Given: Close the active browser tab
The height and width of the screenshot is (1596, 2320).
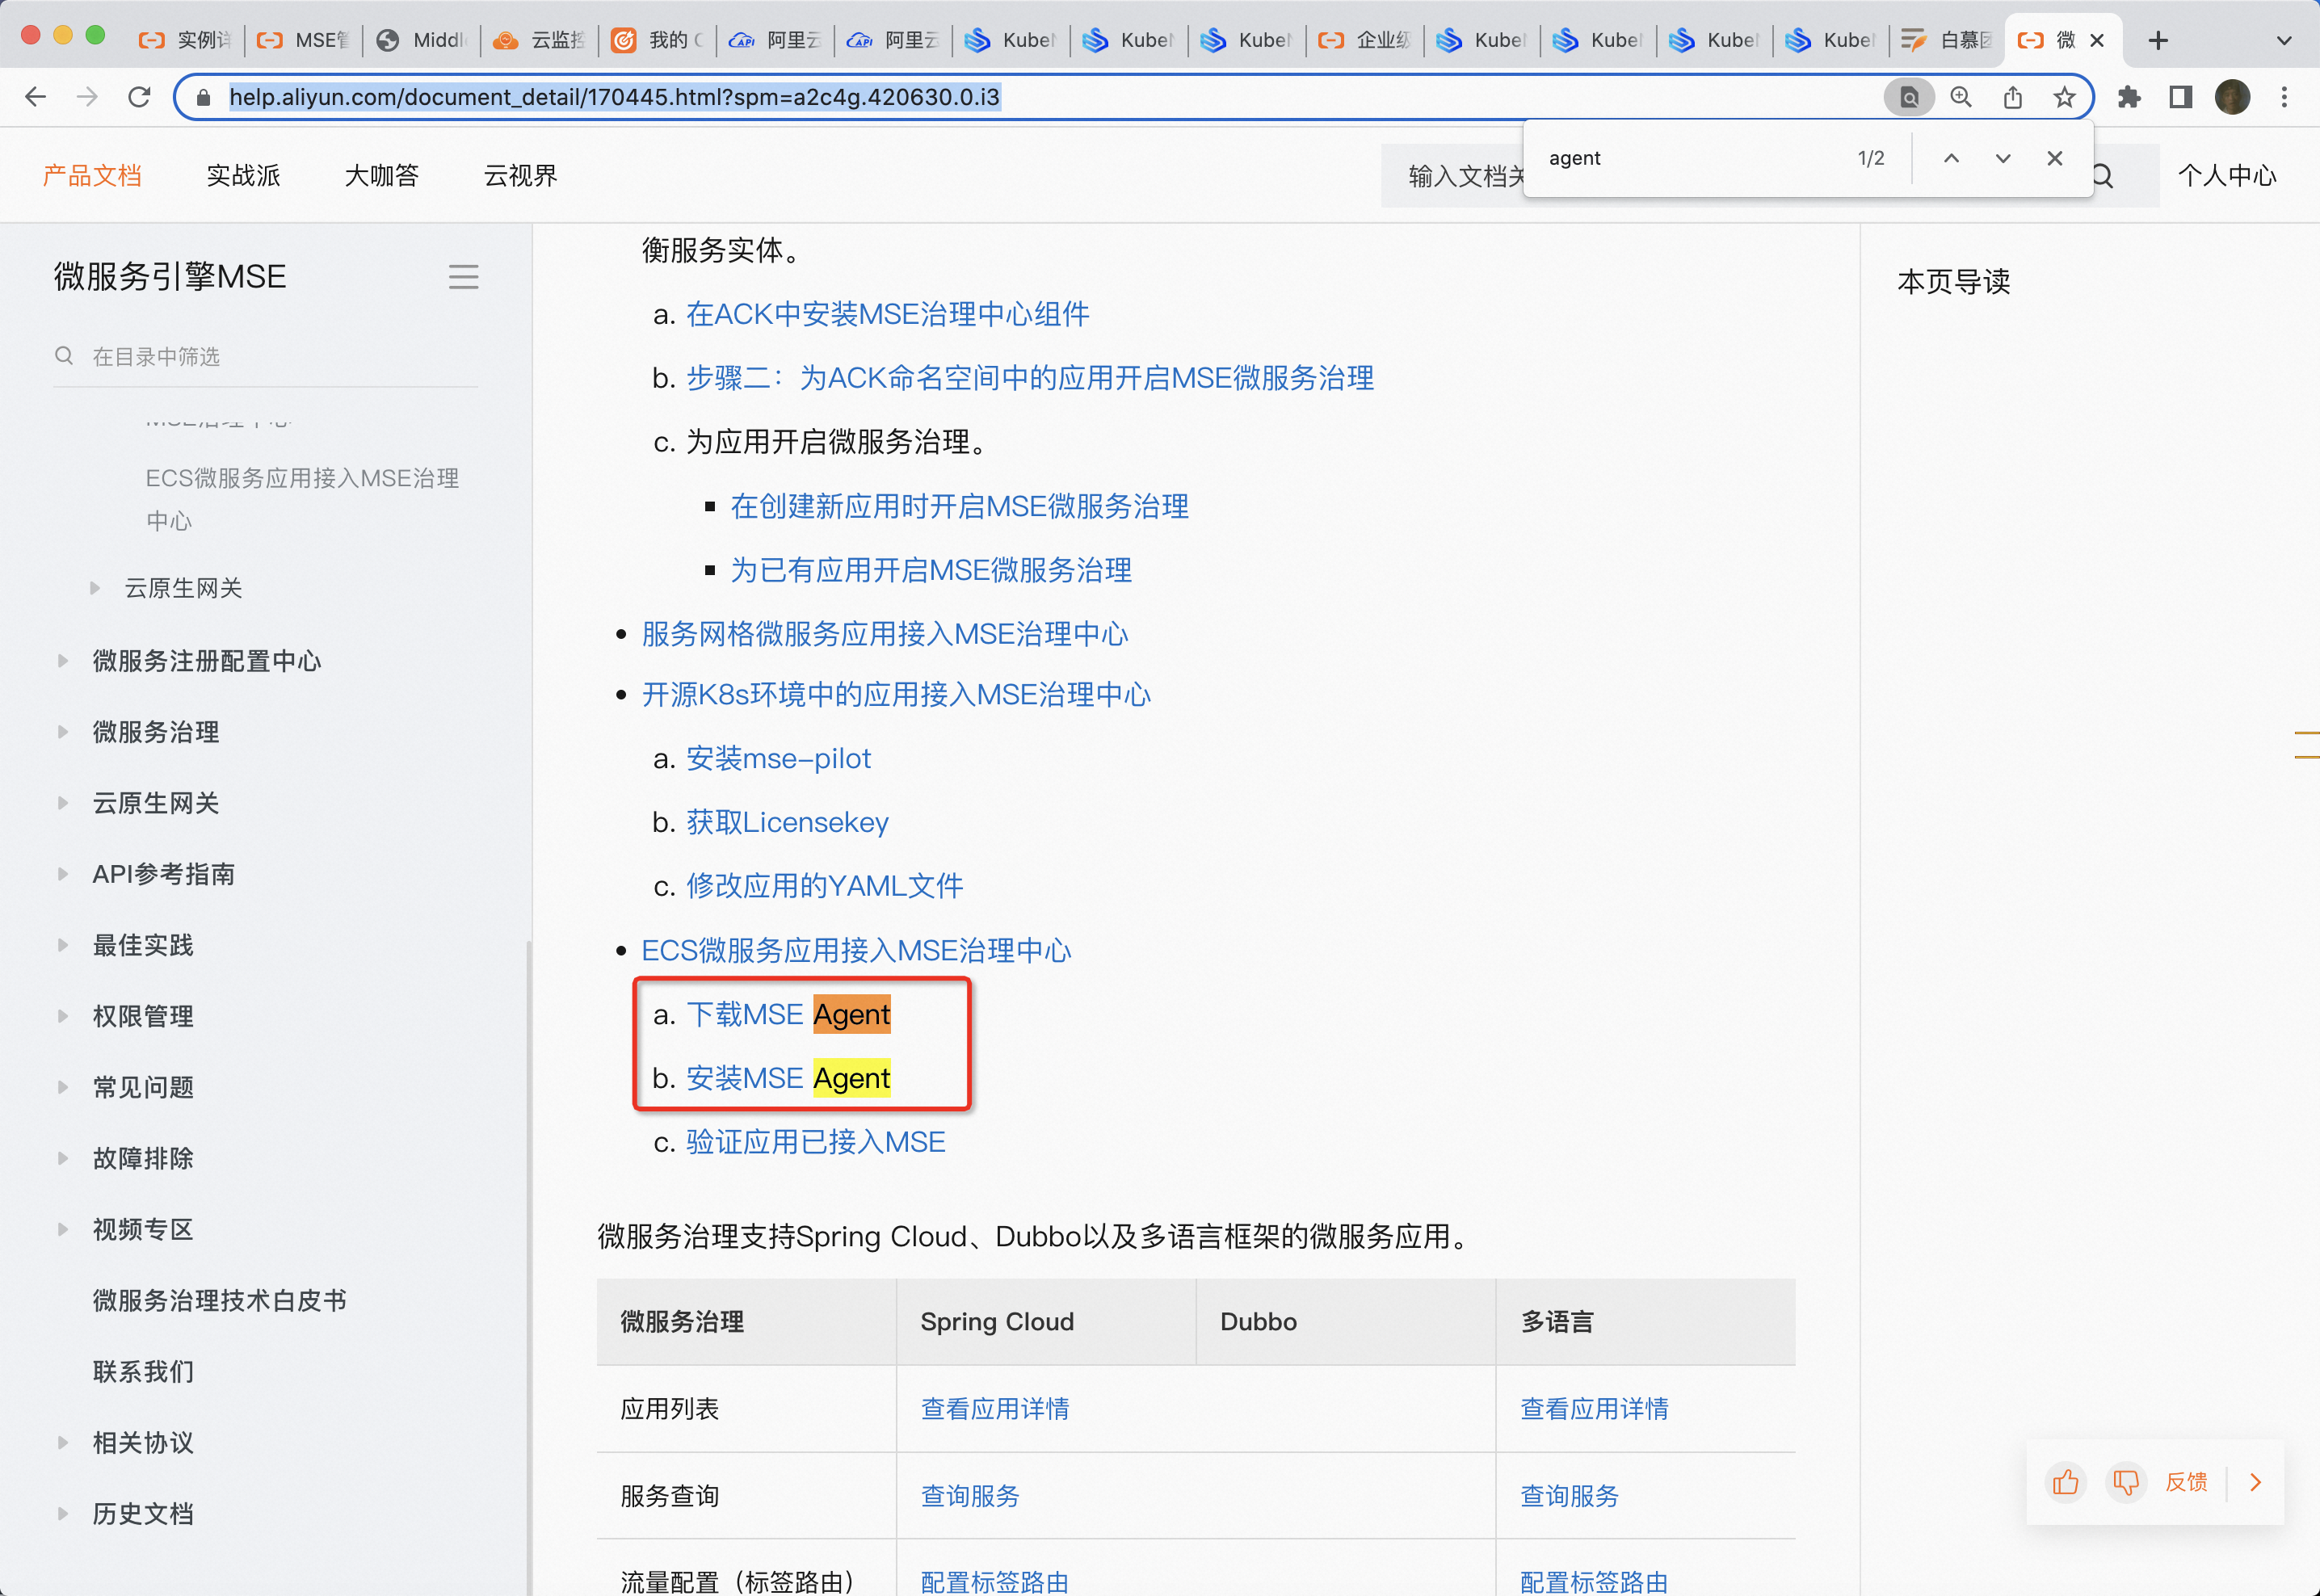Looking at the screenshot, I should pyautogui.click(x=2097, y=40).
